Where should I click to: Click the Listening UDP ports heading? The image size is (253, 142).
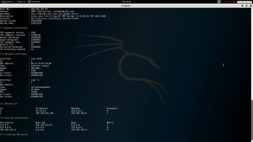click(14, 135)
